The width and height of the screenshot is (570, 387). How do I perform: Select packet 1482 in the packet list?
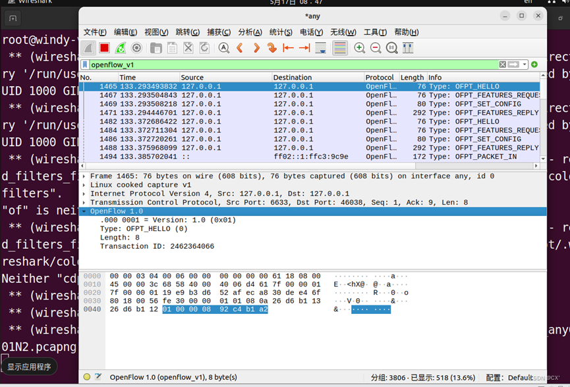(x=198, y=121)
